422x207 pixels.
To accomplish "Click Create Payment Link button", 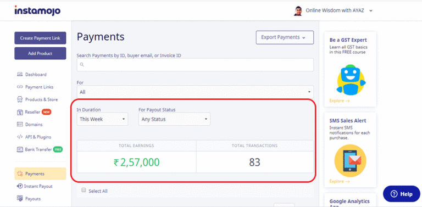I will (x=40, y=38).
